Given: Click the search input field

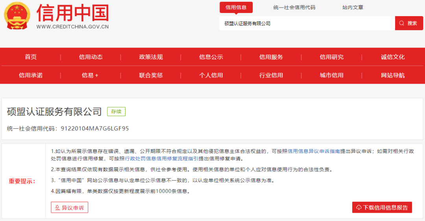Looking at the screenshot, I should click(307, 23).
